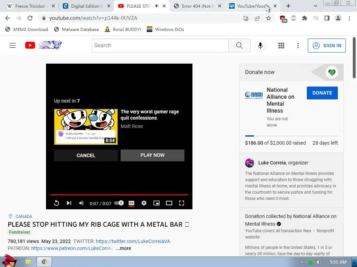The width and height of the screenshot is (357, 267).
Task: Open a new browser tab
Action: click(x=288, y=6)
